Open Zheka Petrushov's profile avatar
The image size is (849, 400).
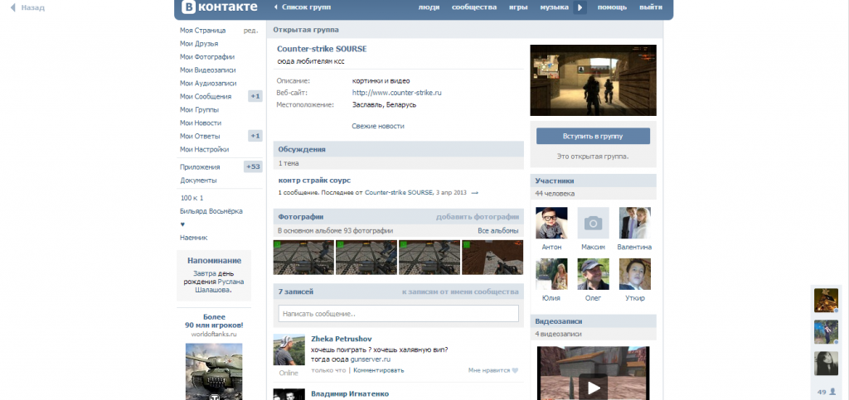pyautogui.click(x=289, y=350)
